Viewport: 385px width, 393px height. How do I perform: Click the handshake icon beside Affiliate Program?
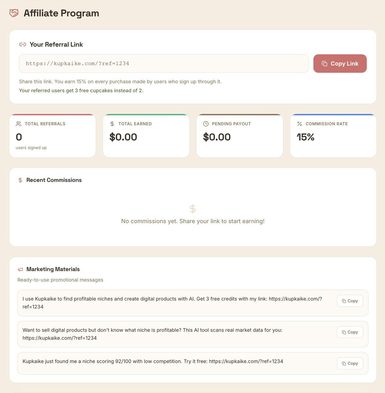tap(14, 13)
